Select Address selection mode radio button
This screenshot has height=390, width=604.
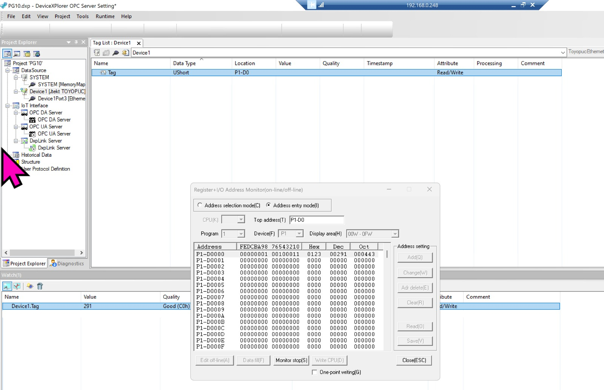(x=200, y=205)
